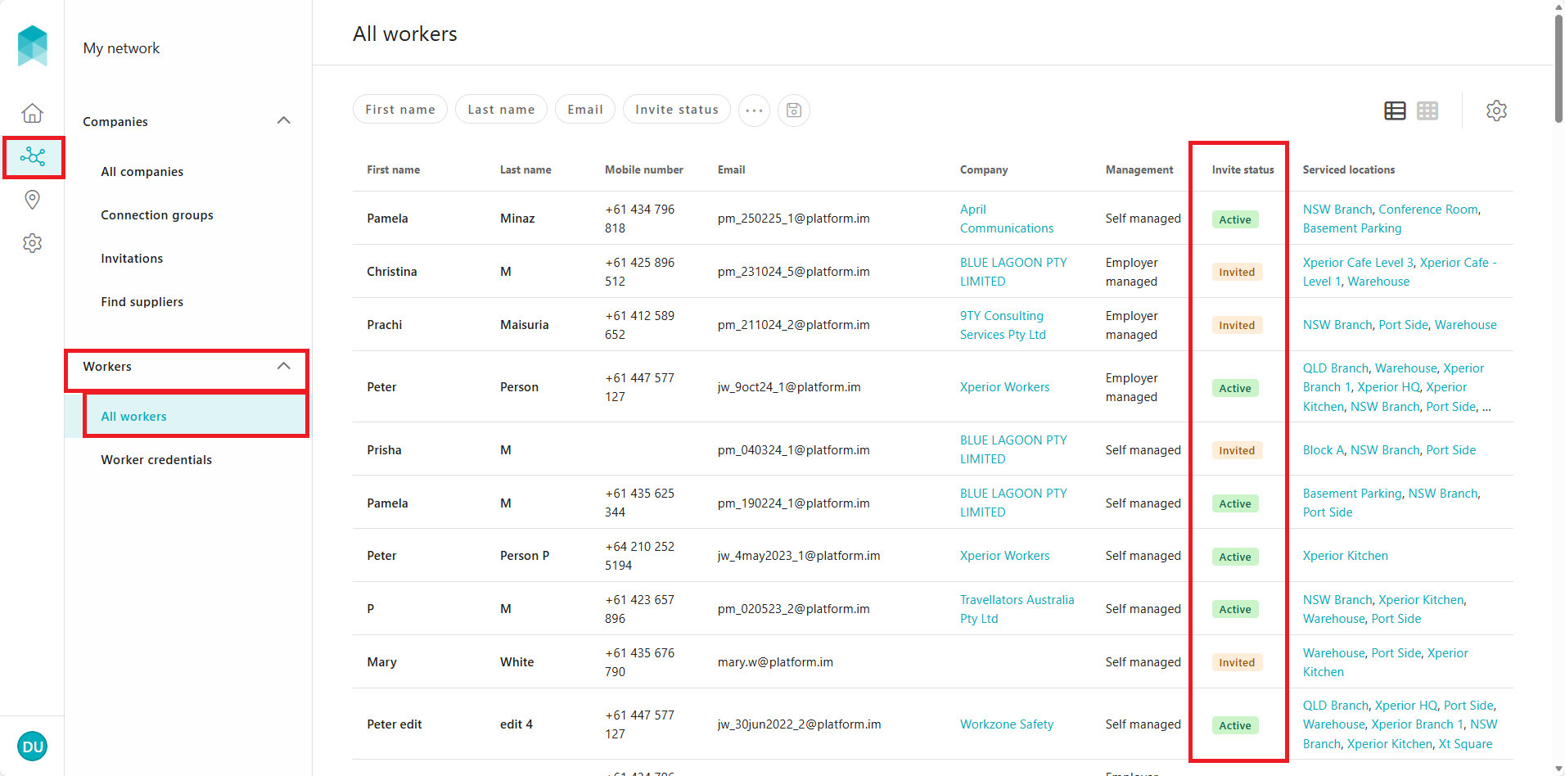Collapse the Workers section

point(284,366)
